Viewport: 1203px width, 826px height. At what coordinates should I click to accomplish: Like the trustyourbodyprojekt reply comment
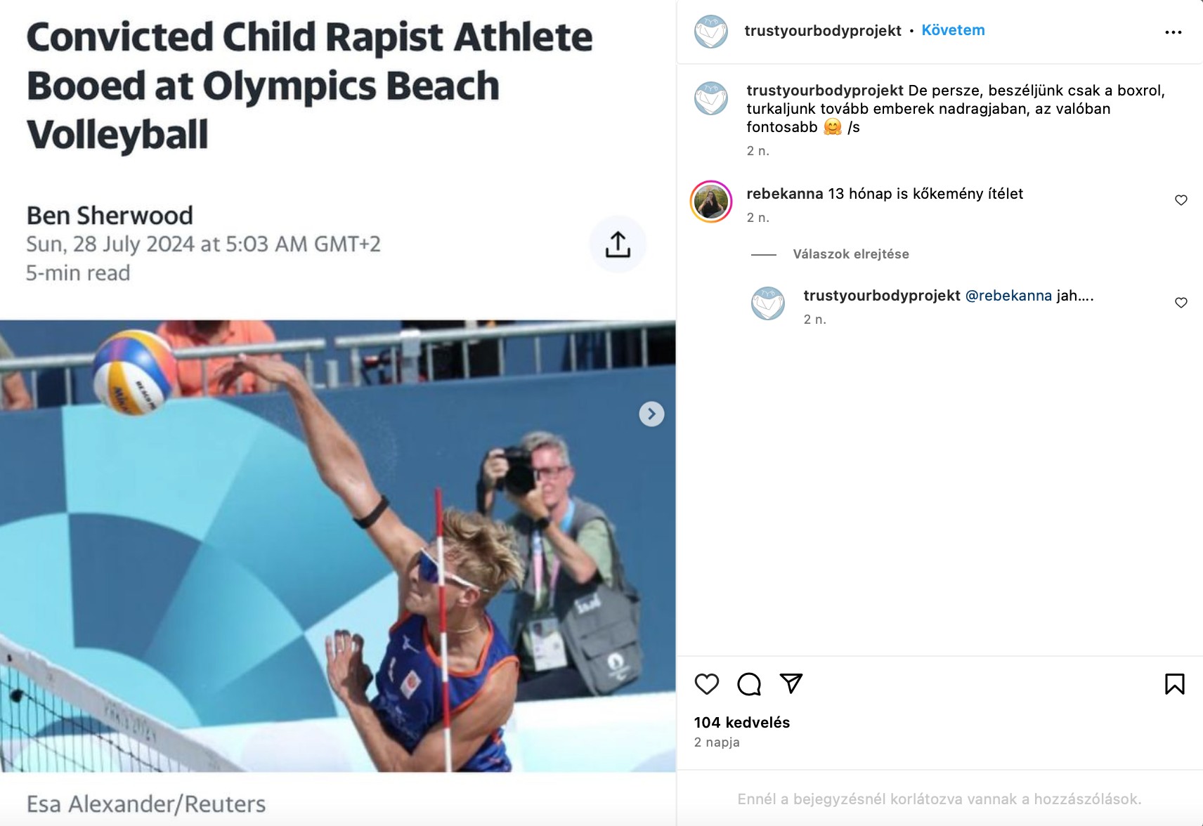click(1181, 303)
